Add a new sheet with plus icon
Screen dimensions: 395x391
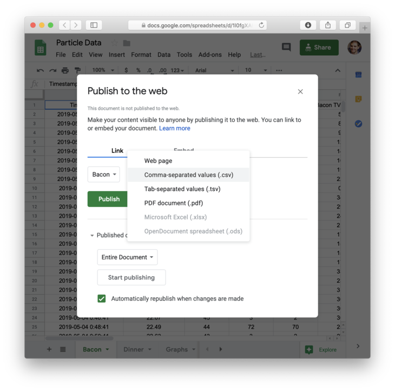tap(49, 349)
